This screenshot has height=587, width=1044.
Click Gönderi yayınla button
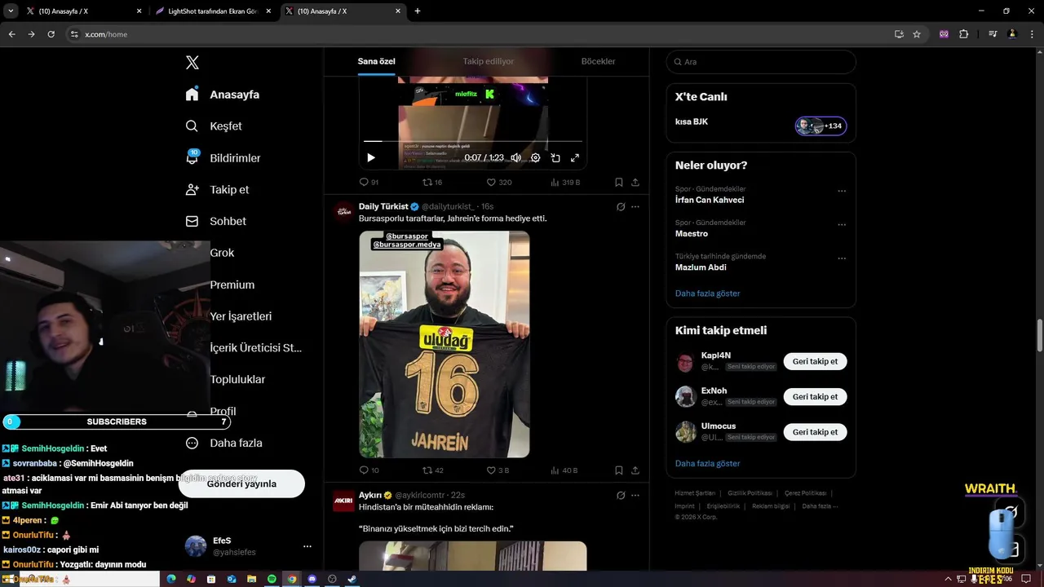click(x=241, y=483)
